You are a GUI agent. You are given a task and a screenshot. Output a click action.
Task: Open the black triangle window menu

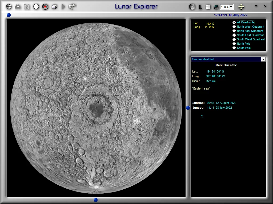coord(256,6)
